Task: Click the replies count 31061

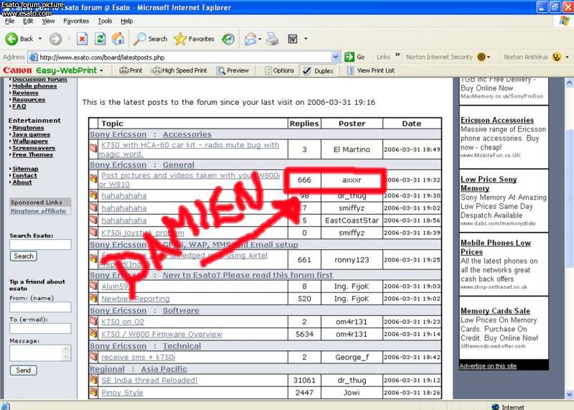Action: pyautogui.click(x=304, y=381)
